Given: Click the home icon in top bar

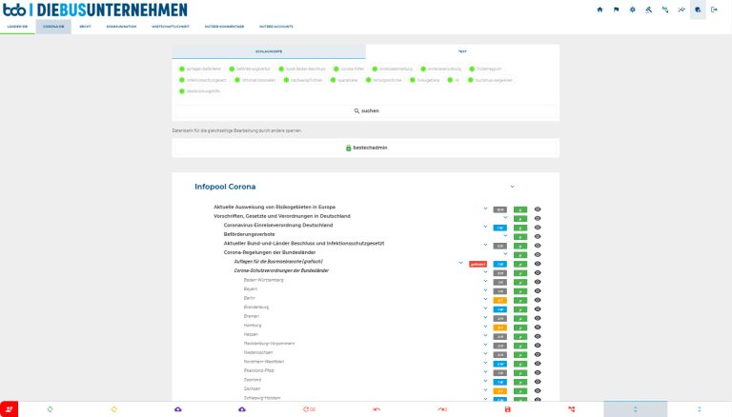Looking at the screenshot, I should click(x=600, y=10).
